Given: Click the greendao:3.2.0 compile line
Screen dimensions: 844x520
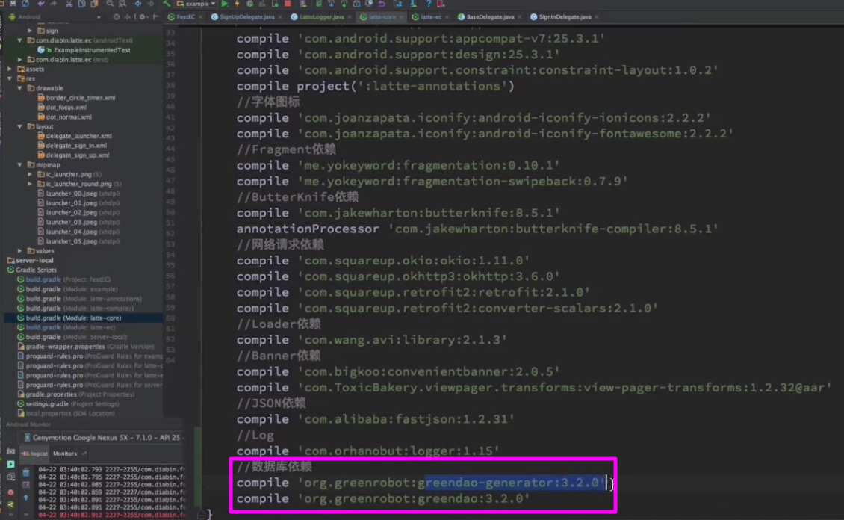Looking at the screenshot, I should [383, 498].
